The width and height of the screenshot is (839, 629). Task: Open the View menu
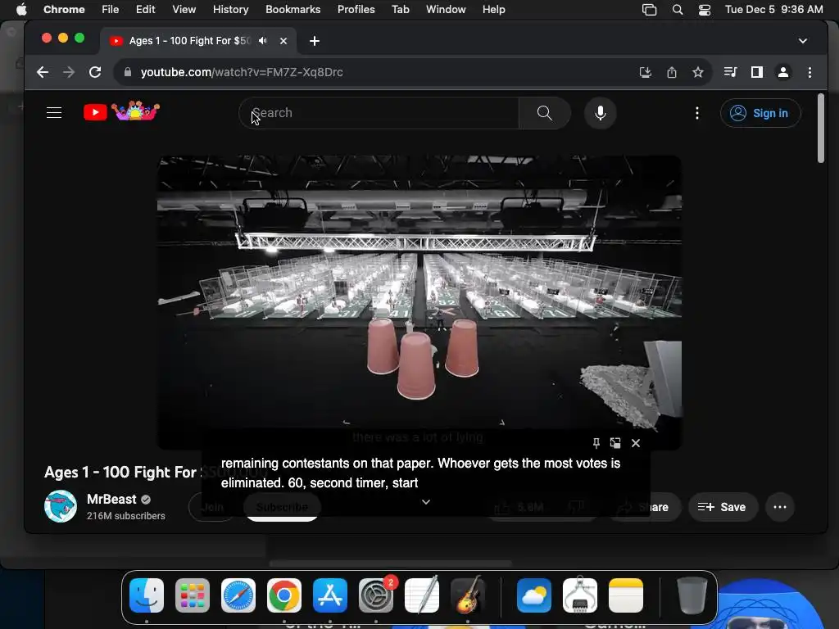(x=184, y=10)
